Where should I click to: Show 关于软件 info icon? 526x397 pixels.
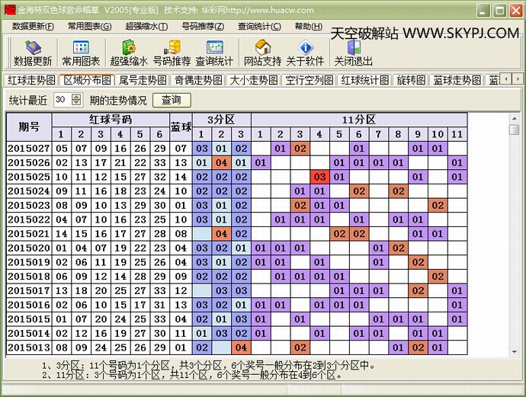tap(305, 53)
